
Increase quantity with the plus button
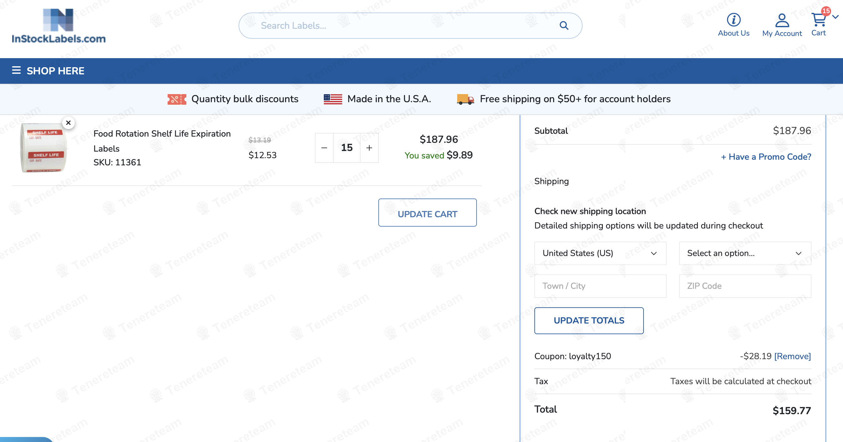369,148
